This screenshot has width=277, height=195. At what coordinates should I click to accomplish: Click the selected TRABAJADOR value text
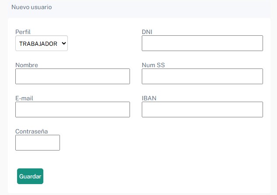[39, 44]
